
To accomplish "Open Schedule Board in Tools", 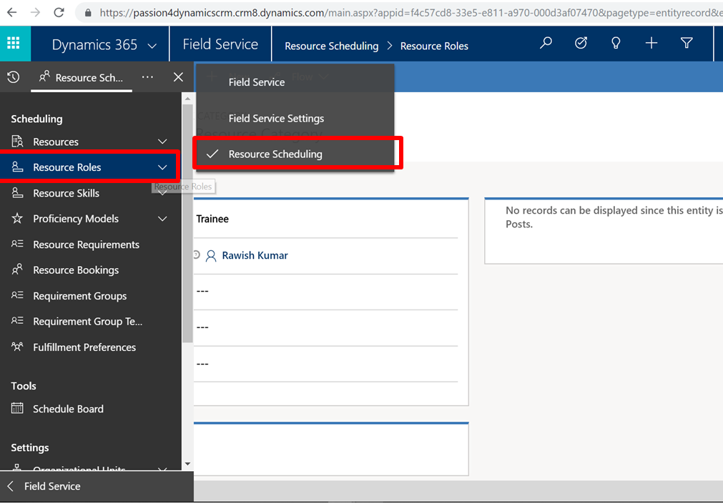I will 68,409.
